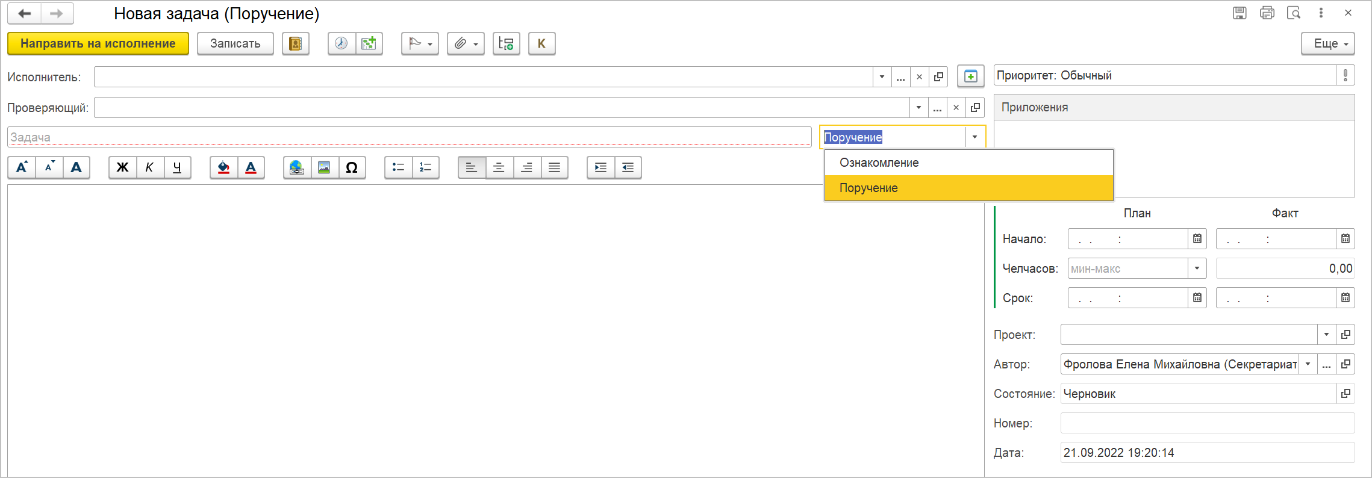Pick text color red A icon

[251, 167]
